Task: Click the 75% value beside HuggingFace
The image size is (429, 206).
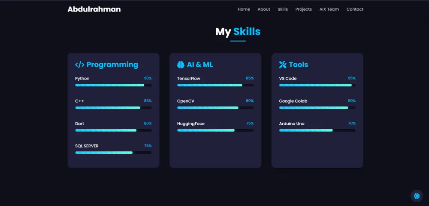Action: 250,123
